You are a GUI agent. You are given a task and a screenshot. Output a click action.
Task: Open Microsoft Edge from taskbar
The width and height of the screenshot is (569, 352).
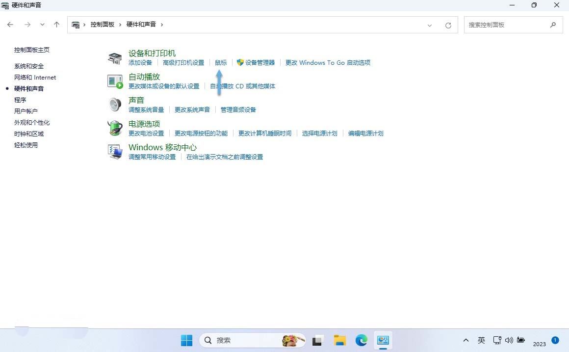pyautogui.click(x=361, y=340)
